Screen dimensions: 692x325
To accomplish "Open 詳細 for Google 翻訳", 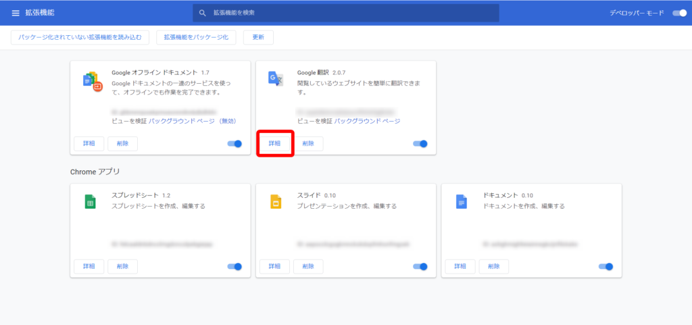I will (x=275, y=144).
